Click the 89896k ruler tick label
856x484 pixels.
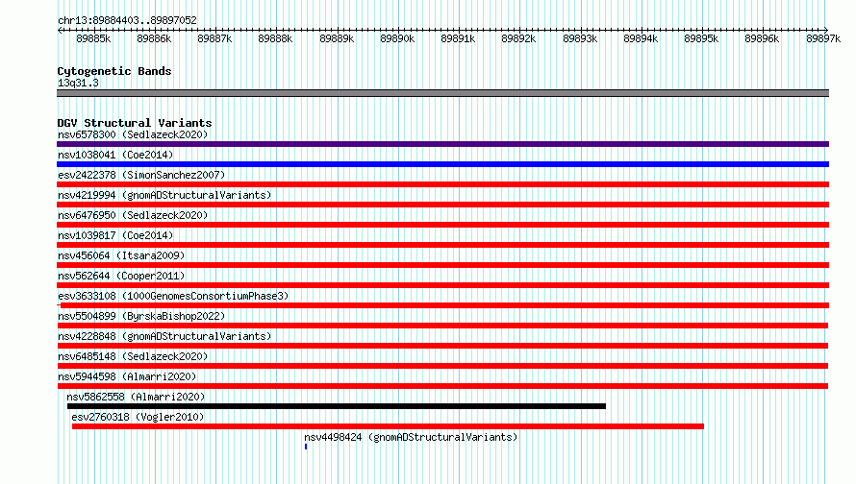[x=762, y=38]
